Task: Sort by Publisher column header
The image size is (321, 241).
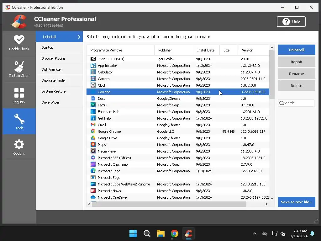Action: pyautogui.click(x=174, y=50)
